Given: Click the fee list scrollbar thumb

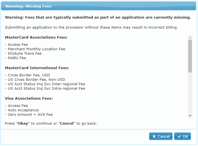Looking at the screenshot, I should [x=190, y=56].
